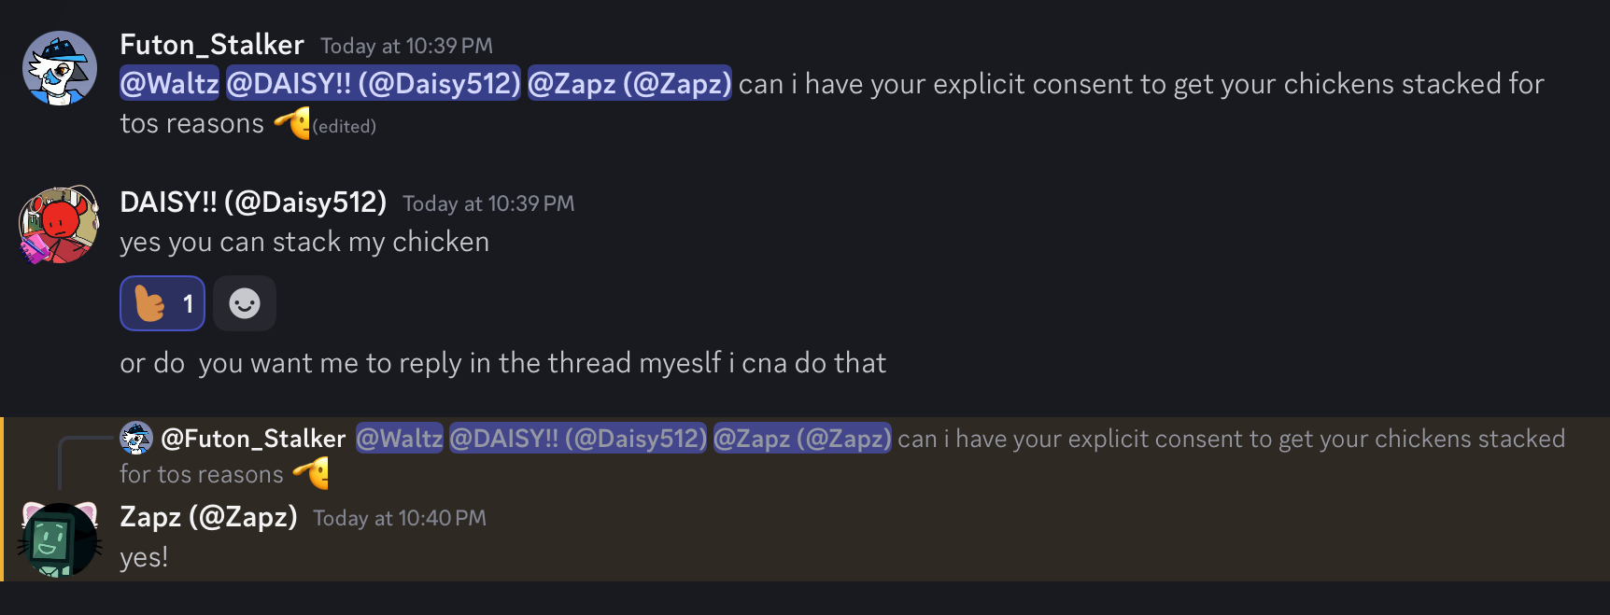Click the @Waltz mention in the reply preview
Image resolution: width=1610 pixels, height=615 pixels.
[x=400, y=439]
